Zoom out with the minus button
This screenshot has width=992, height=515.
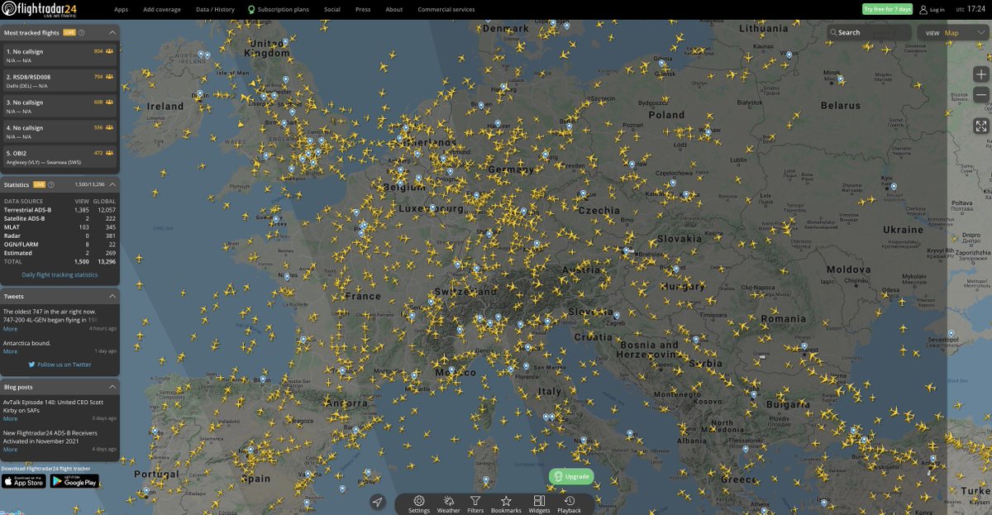(980, 96)
